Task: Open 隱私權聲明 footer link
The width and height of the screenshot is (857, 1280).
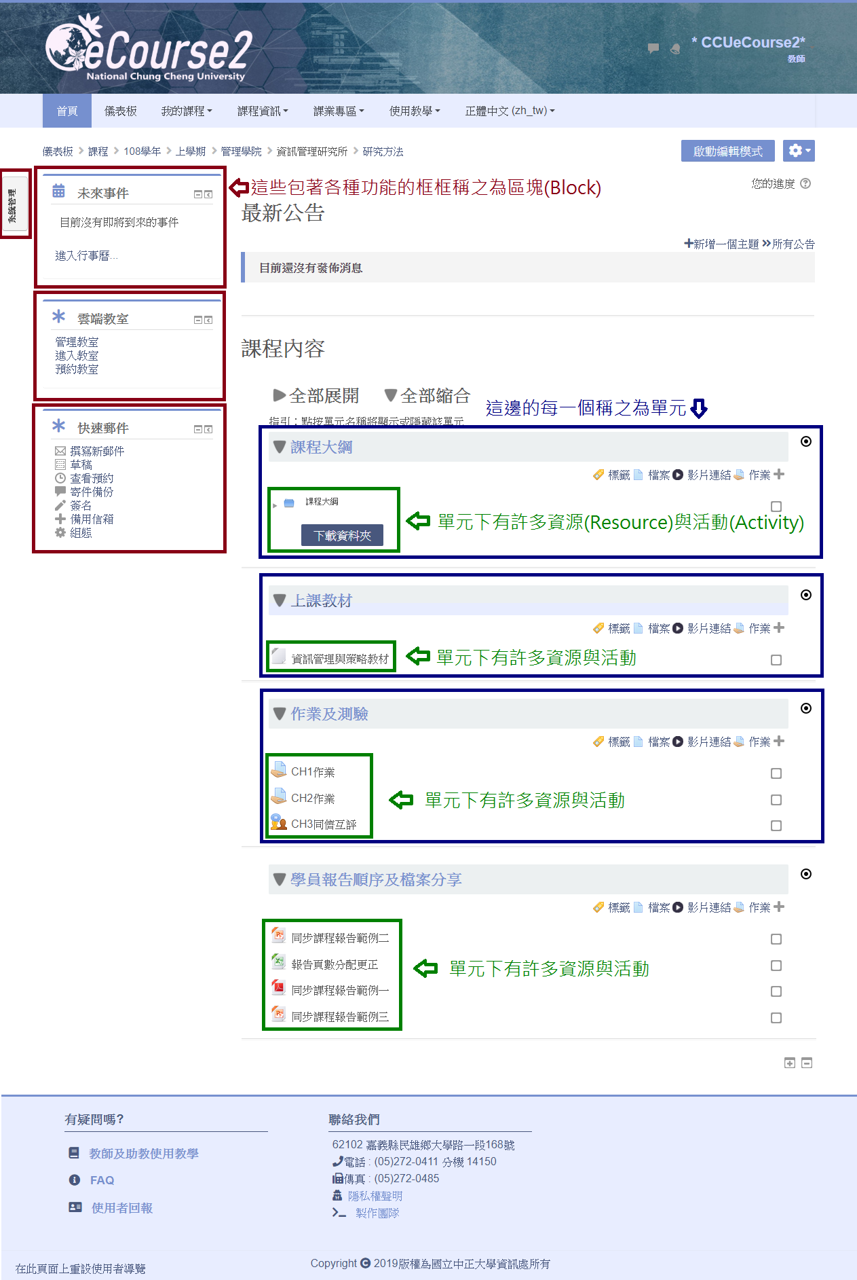Action: pyautogui.click(x=375, y=1196)
